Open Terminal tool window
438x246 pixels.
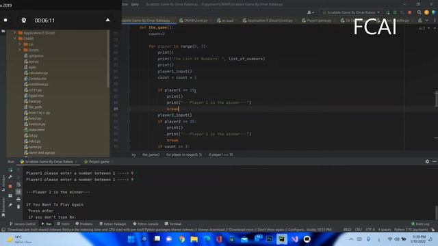(173, 223)
